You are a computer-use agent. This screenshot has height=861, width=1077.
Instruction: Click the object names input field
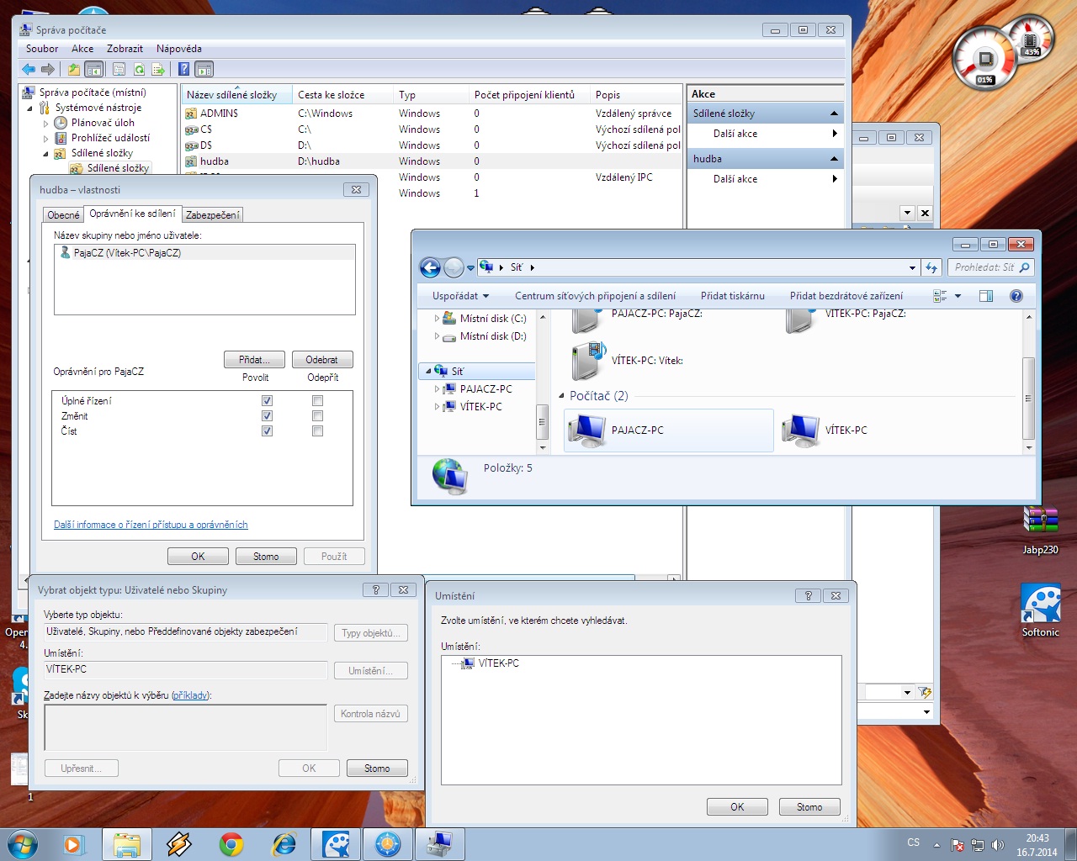185,727
